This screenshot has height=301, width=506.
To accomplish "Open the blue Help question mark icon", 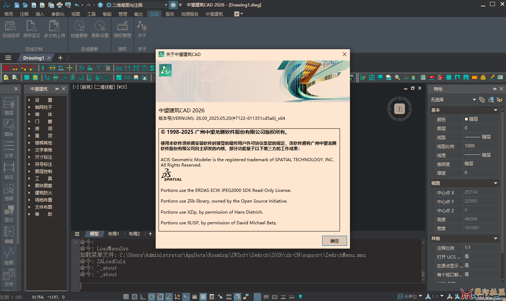I will coord(100,5).
